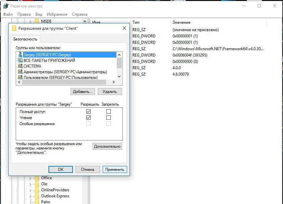Click the СИСТЕМА group icon
This screenshot has width=283, height=204.
(20, 66)
